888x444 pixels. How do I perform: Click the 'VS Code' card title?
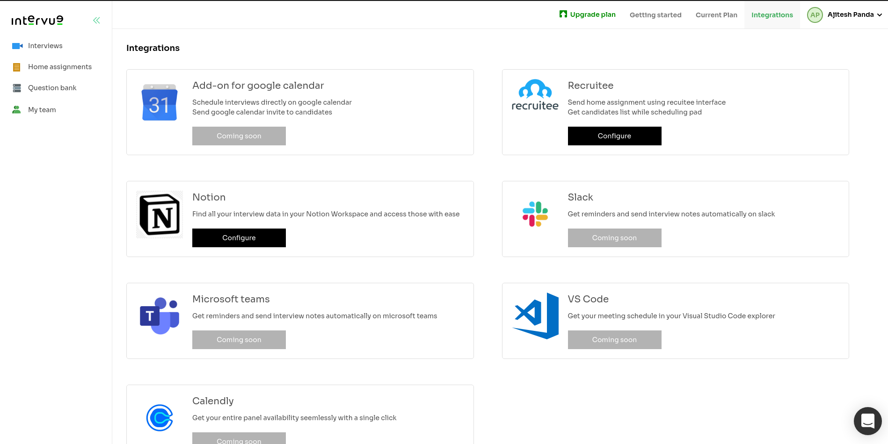click(x=588, y=299)
